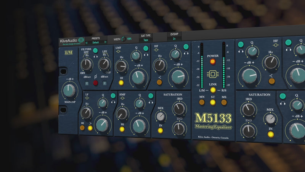Image resolution: width=305 pixels, height=172 pixels.
Task: Click the WIDTH knob in top bar
Action: (123, 39)
